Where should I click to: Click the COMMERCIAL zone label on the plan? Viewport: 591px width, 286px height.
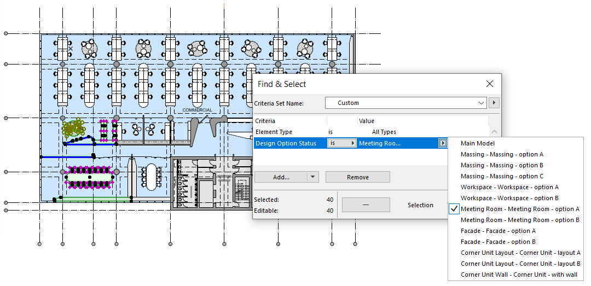click(197, 110)
